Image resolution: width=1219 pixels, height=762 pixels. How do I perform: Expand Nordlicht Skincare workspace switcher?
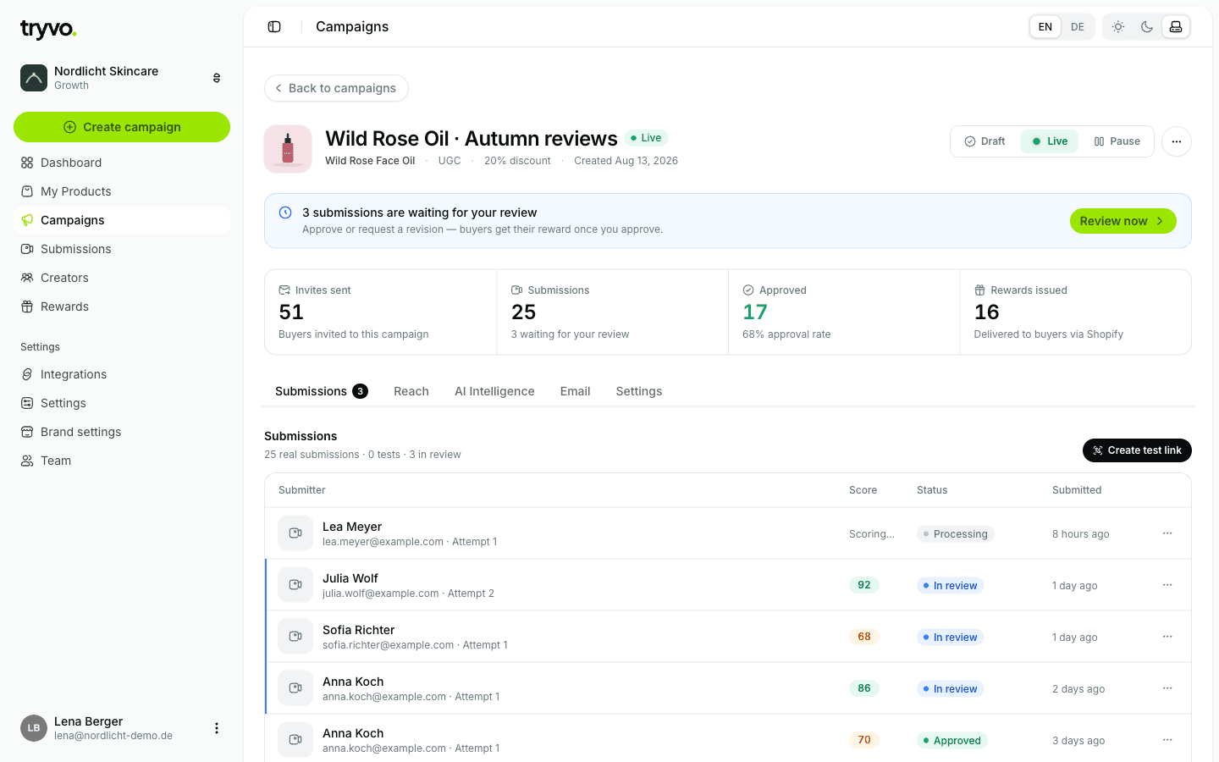click(x=217, y=78)
